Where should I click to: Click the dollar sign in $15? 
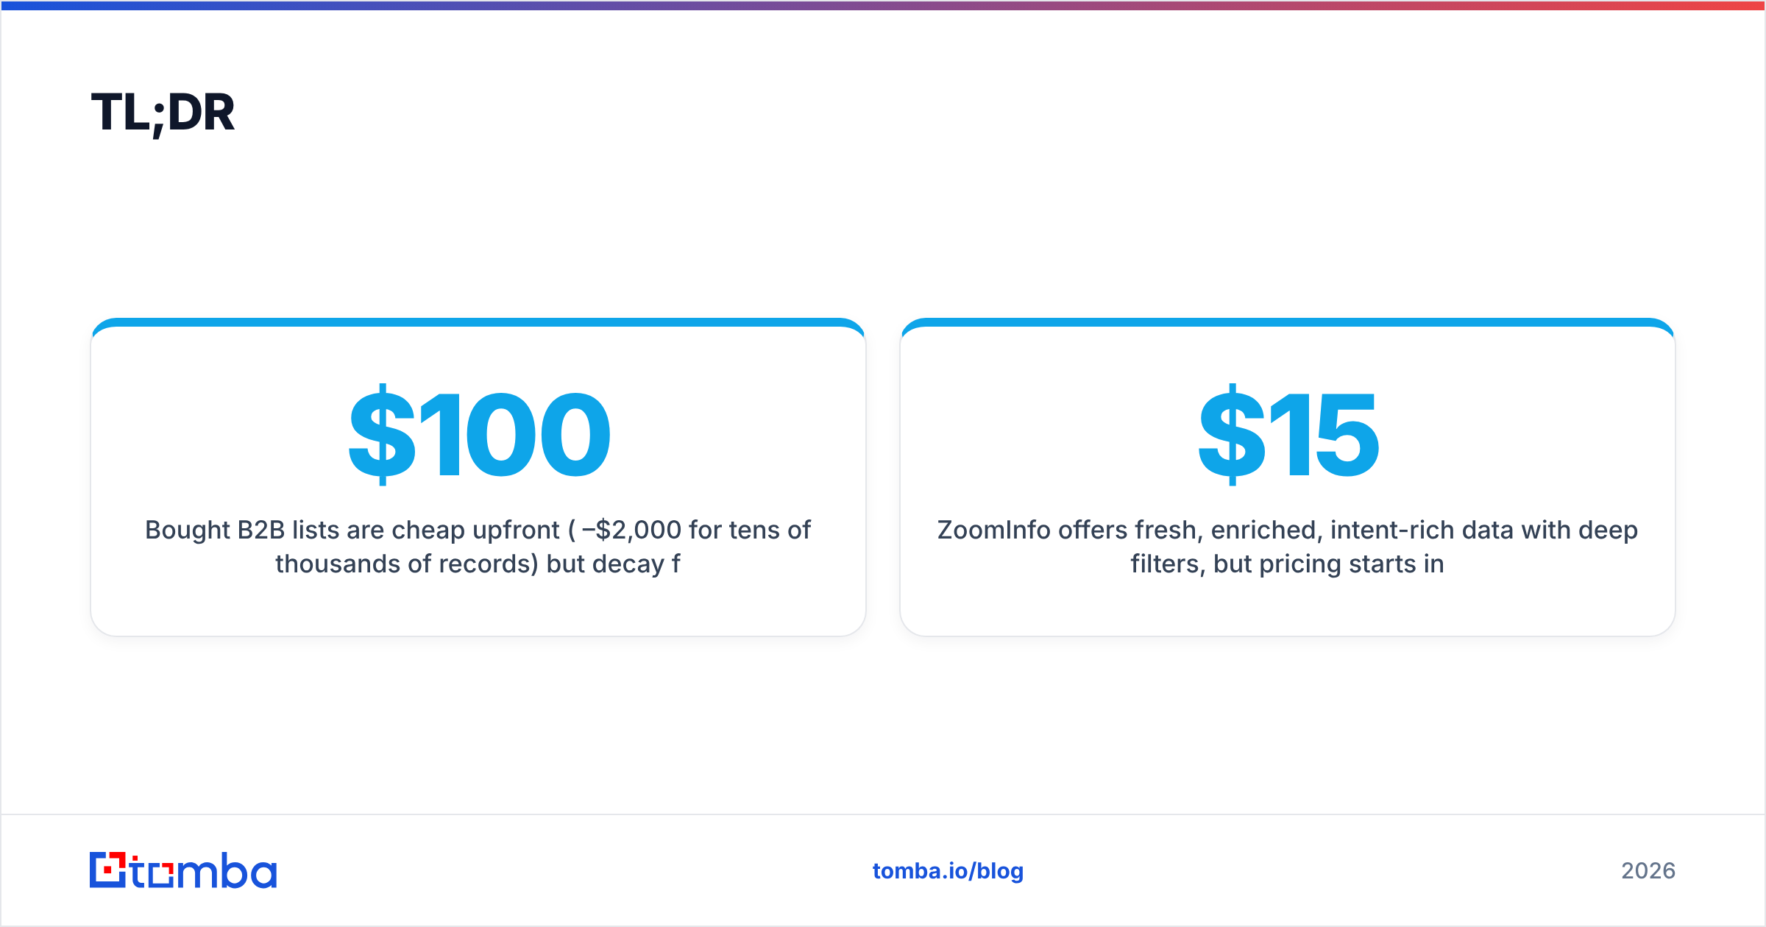1232,434
